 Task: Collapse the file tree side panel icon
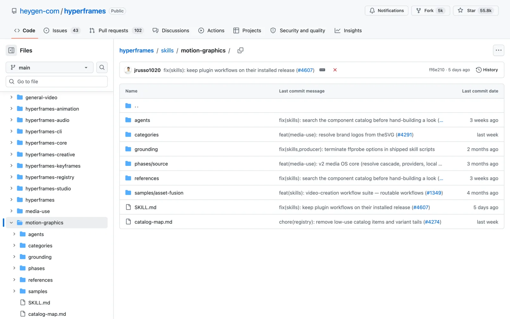click(x=11, y=50)
